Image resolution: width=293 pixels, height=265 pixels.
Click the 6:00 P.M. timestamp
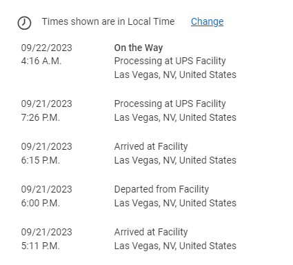click(x=41, y=204)
